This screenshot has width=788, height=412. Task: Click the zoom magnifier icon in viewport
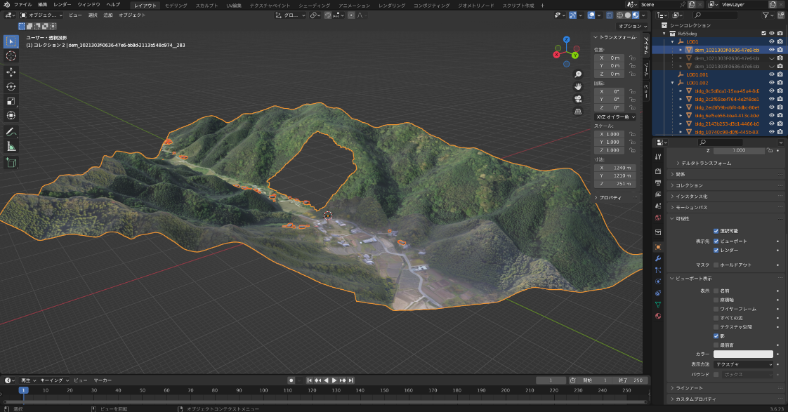[x=578, y=74]
